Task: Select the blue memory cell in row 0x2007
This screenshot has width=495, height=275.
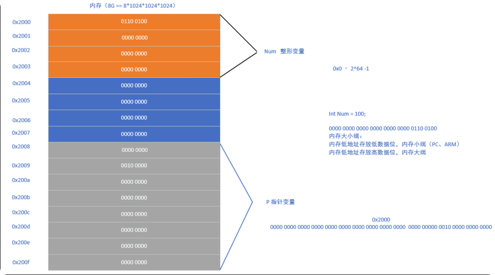Action: 134,134
